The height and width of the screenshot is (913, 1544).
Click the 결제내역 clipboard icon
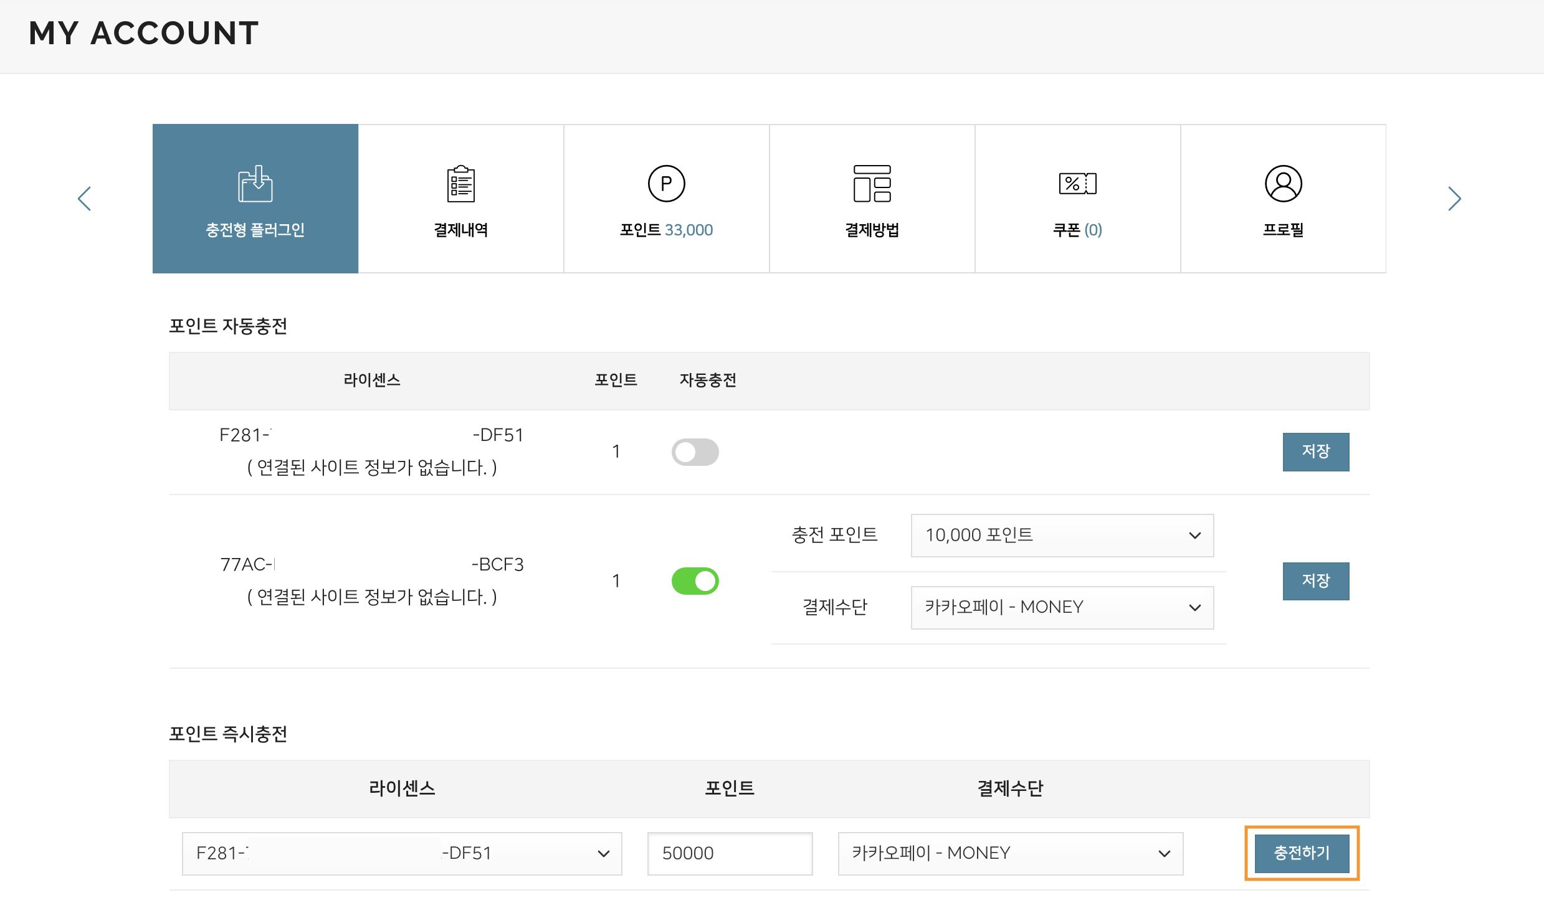point(461,184)
